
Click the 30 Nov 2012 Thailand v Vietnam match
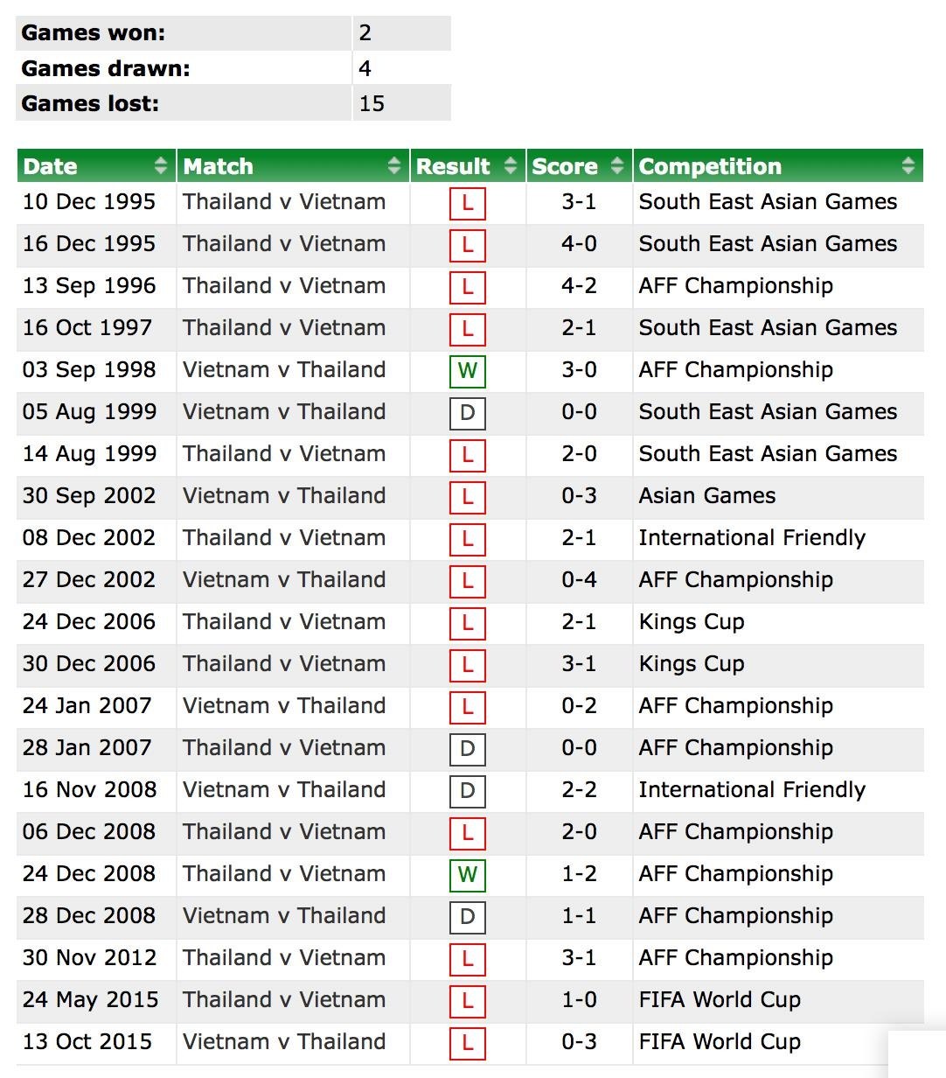tap(284, 958)
